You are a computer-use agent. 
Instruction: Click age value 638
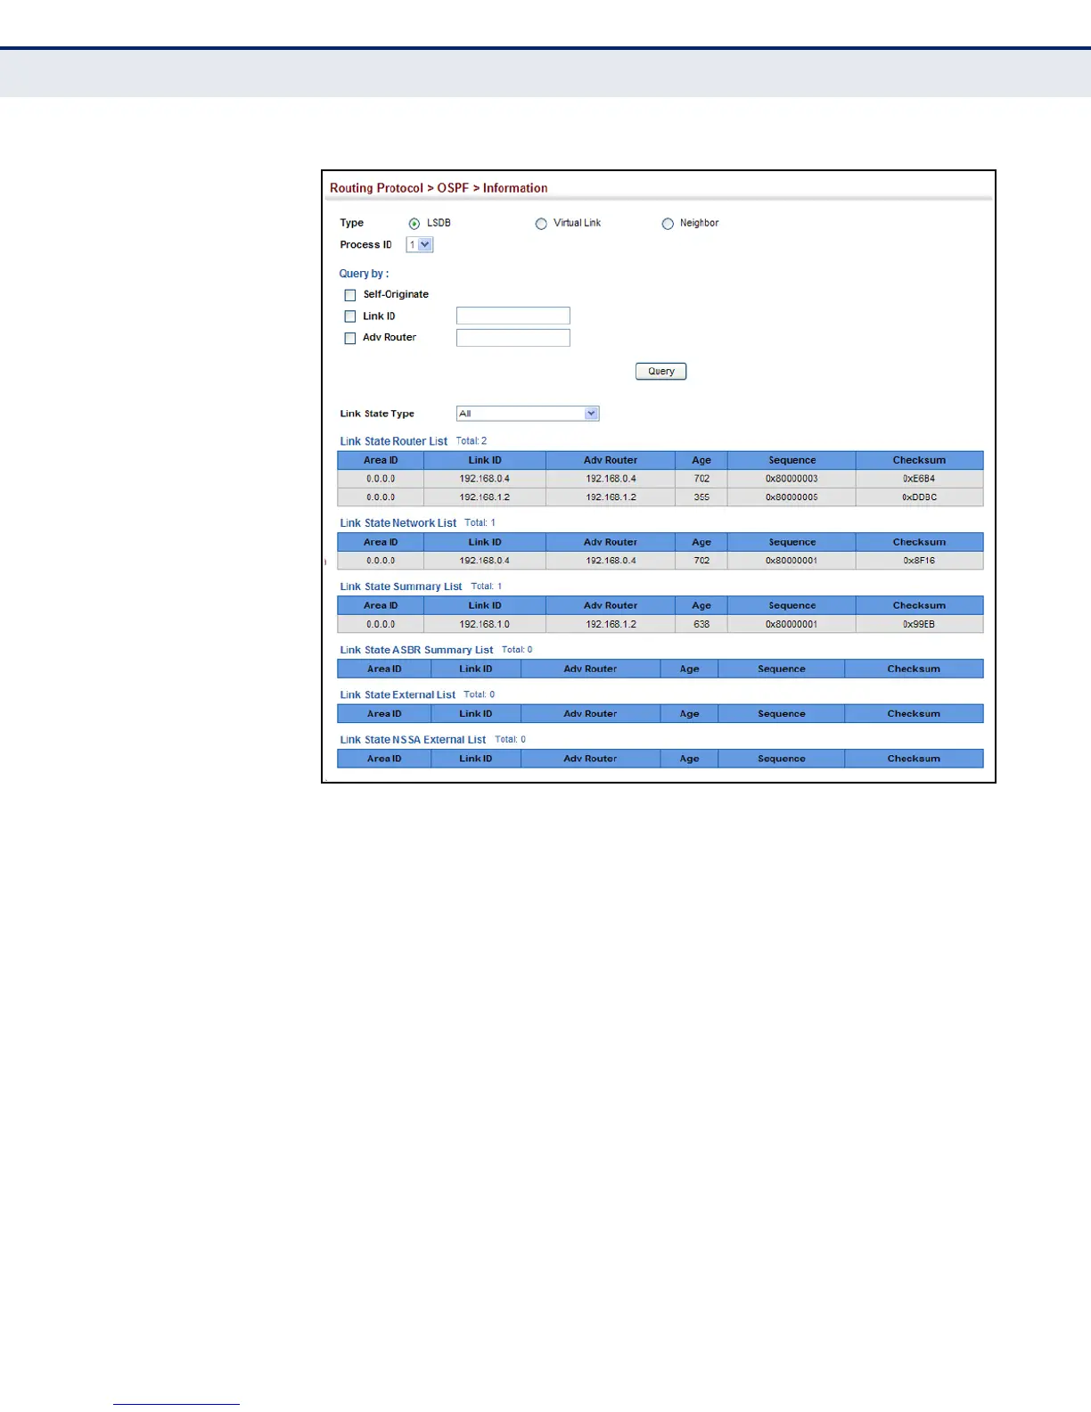coord(702,624)
